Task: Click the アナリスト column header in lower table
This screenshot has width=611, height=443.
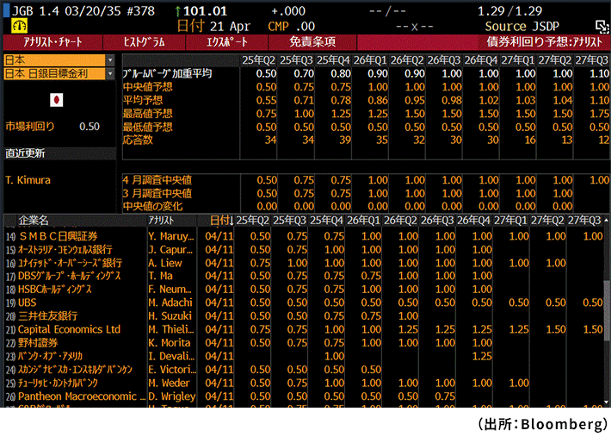Action: (161, 221)
